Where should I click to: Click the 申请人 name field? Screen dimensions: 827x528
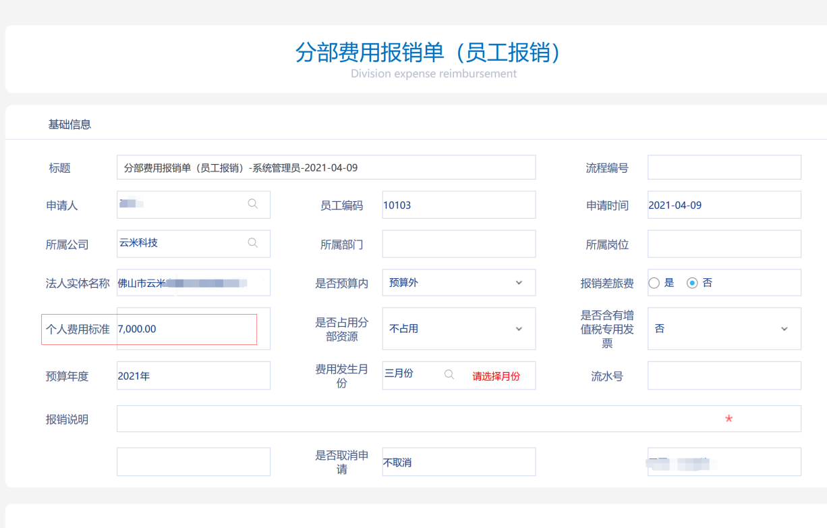pyautogui.click(x=194, y=205)
